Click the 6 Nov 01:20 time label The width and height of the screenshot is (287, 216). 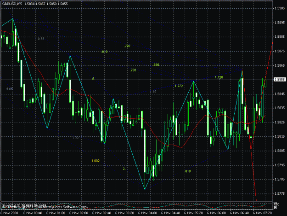tap(56, 213)
